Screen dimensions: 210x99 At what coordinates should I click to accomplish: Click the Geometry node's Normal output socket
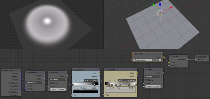click(x=21, y=77)
